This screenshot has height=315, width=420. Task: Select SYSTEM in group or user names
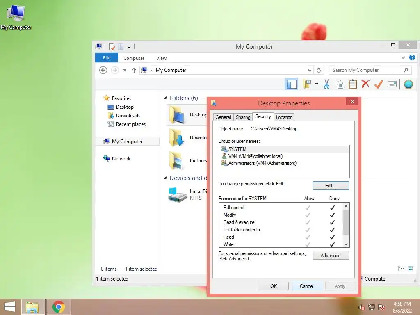(x=284, y=149)
